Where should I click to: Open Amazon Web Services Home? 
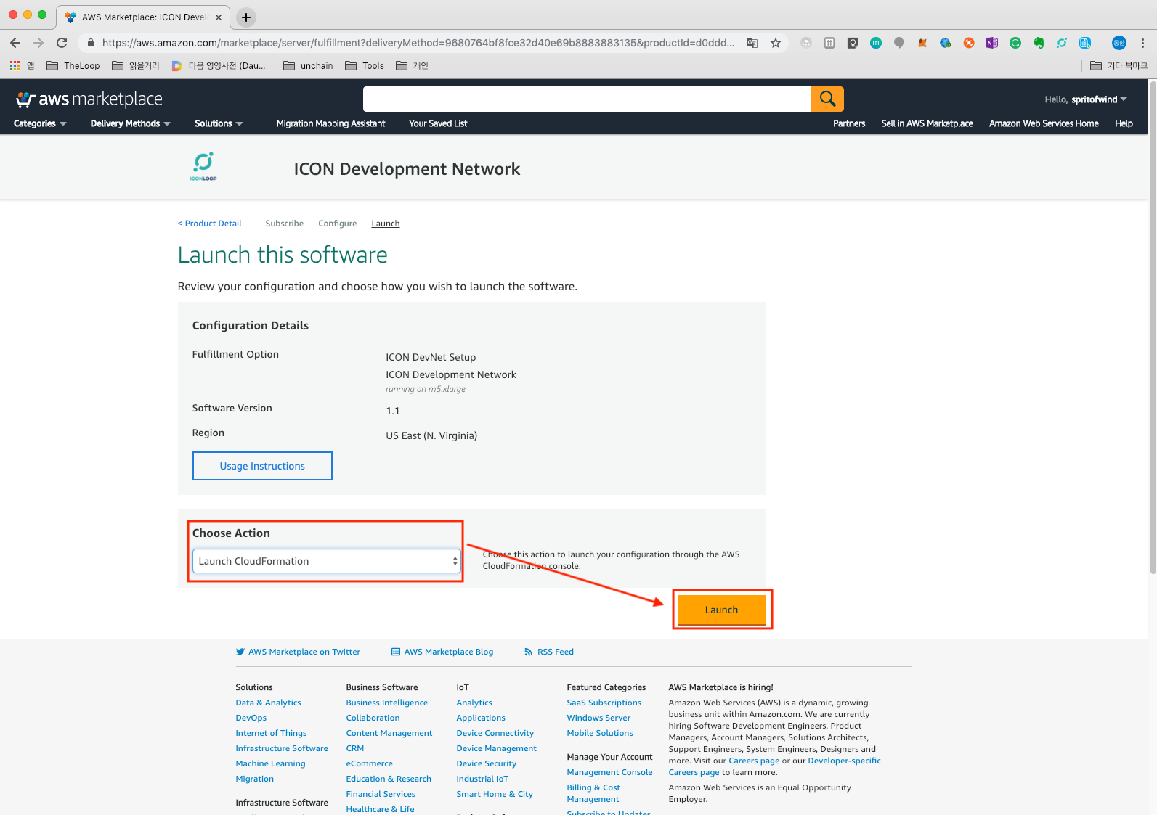click(x=1044, y=123)
